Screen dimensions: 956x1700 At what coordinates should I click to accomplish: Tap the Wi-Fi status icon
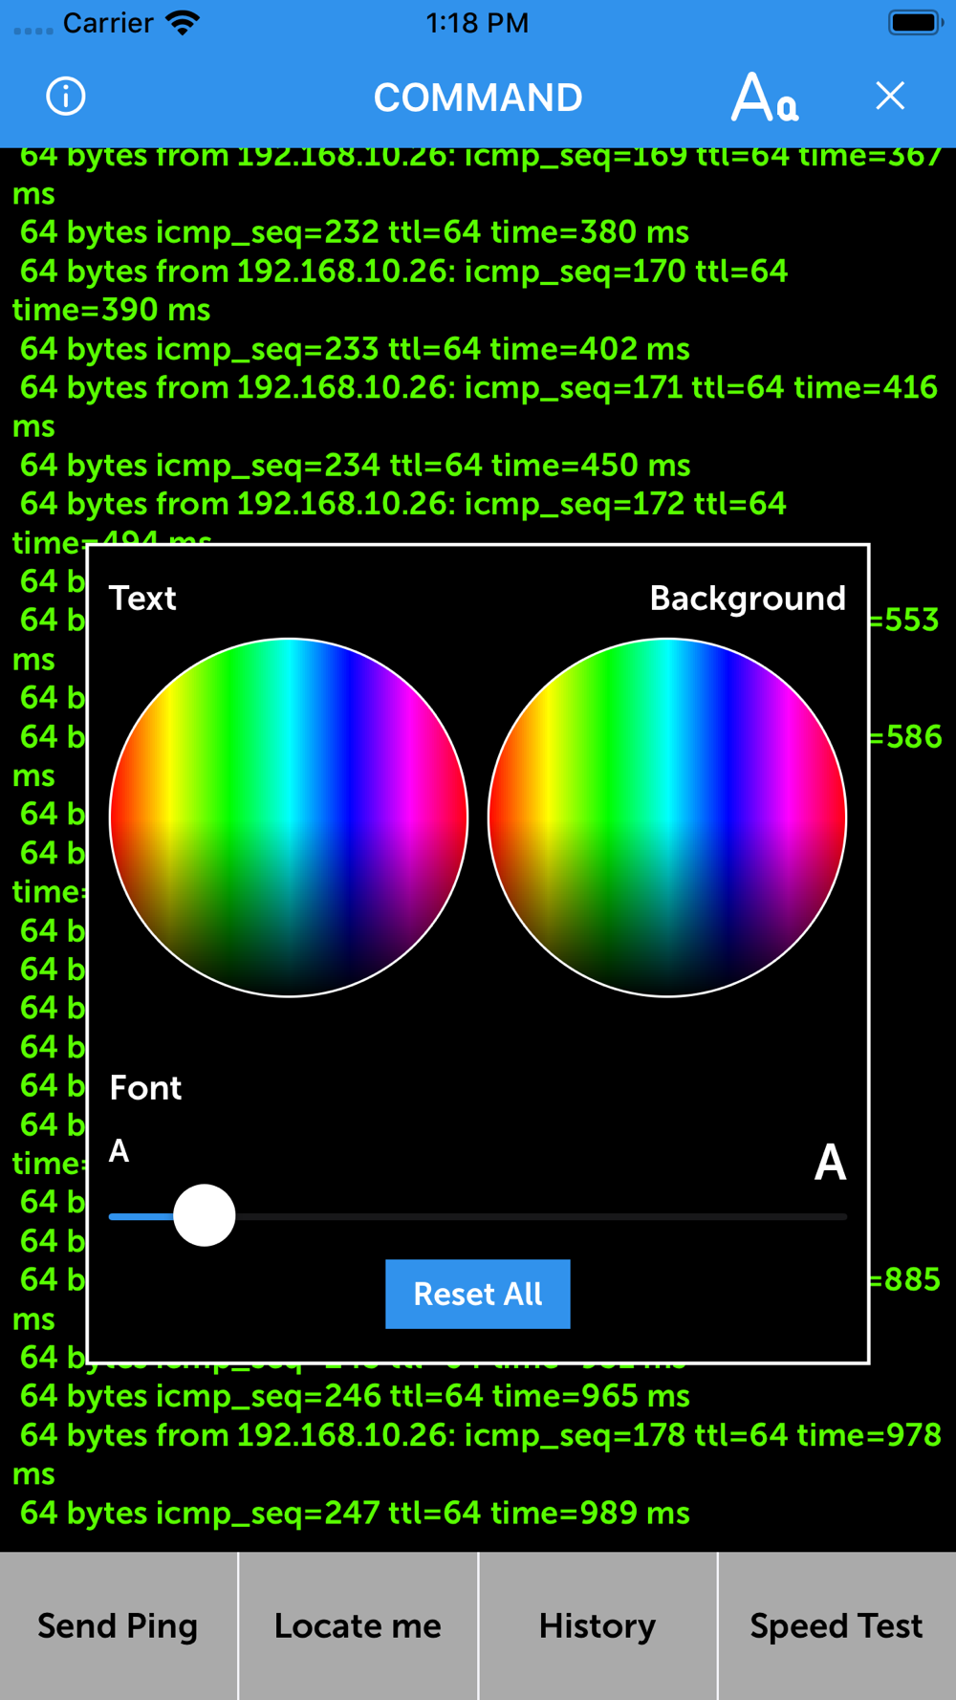pos(183,22)
